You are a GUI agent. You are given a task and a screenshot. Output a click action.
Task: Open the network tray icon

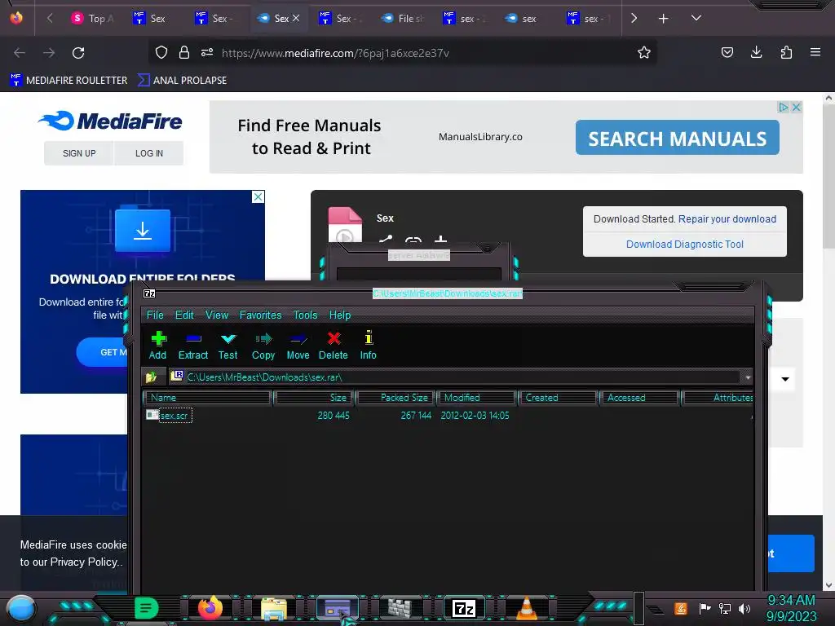725,608
